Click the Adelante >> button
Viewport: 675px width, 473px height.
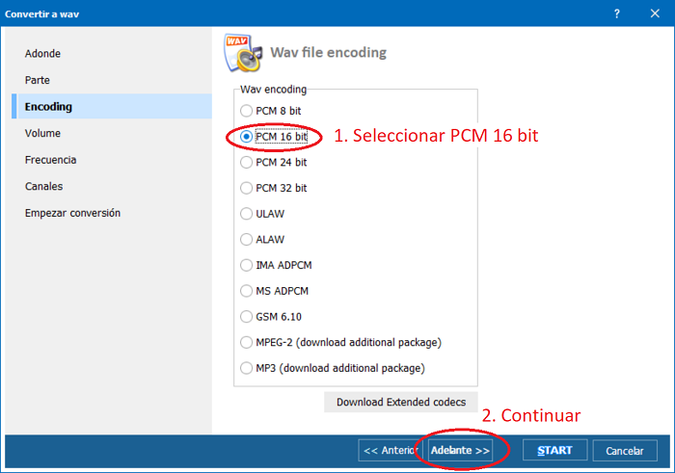click(x=460, y=450)
